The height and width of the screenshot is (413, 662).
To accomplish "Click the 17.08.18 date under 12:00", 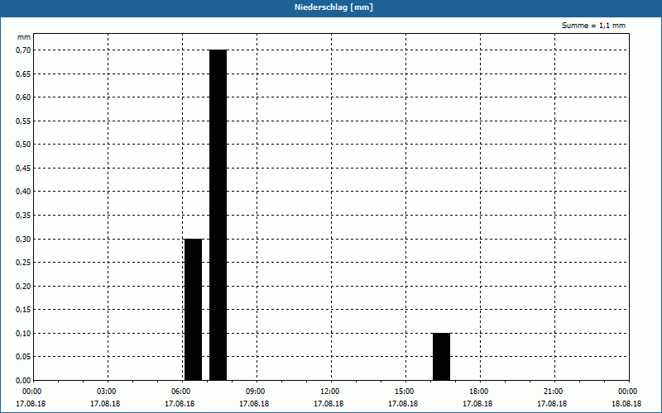I will 329,404.
